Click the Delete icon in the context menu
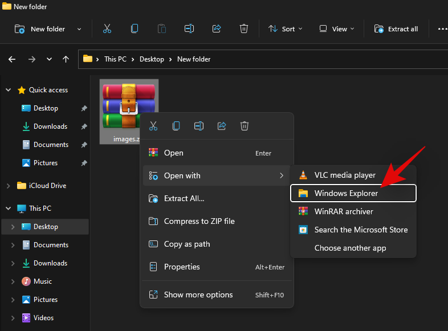 point(245,126)
